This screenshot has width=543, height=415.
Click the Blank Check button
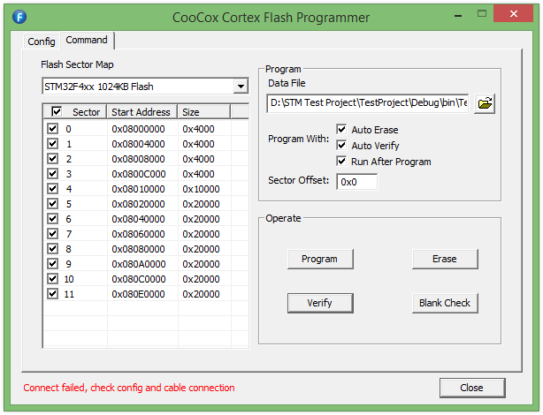click(x=445, y=303)
